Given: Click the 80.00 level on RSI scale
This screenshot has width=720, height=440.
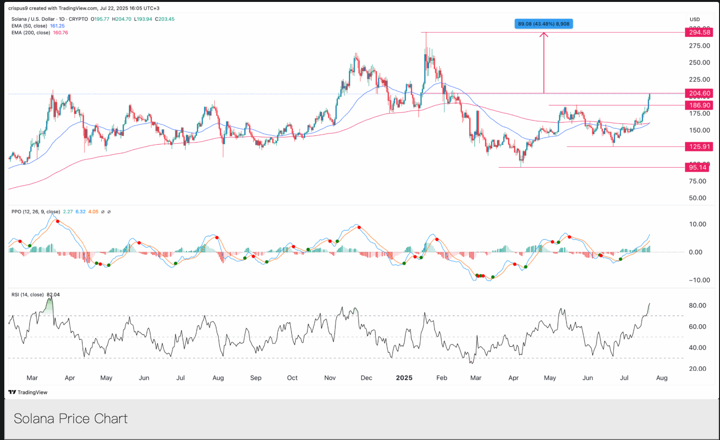Looking at the screenshot, I should tap(697, 306).
